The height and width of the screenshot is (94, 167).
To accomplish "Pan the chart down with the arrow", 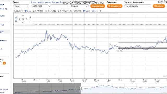I will coord(23,23).
